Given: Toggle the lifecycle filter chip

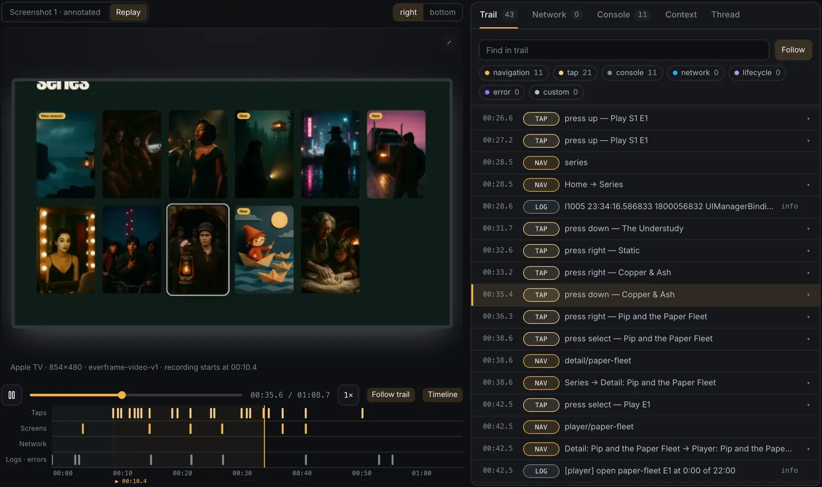Looking at the screenshot, I should point(757,73).
